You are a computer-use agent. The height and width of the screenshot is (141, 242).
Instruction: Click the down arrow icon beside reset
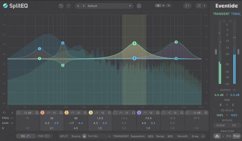12,113
